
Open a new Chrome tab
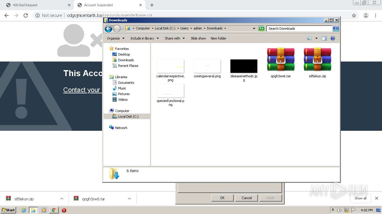point(152,5)
